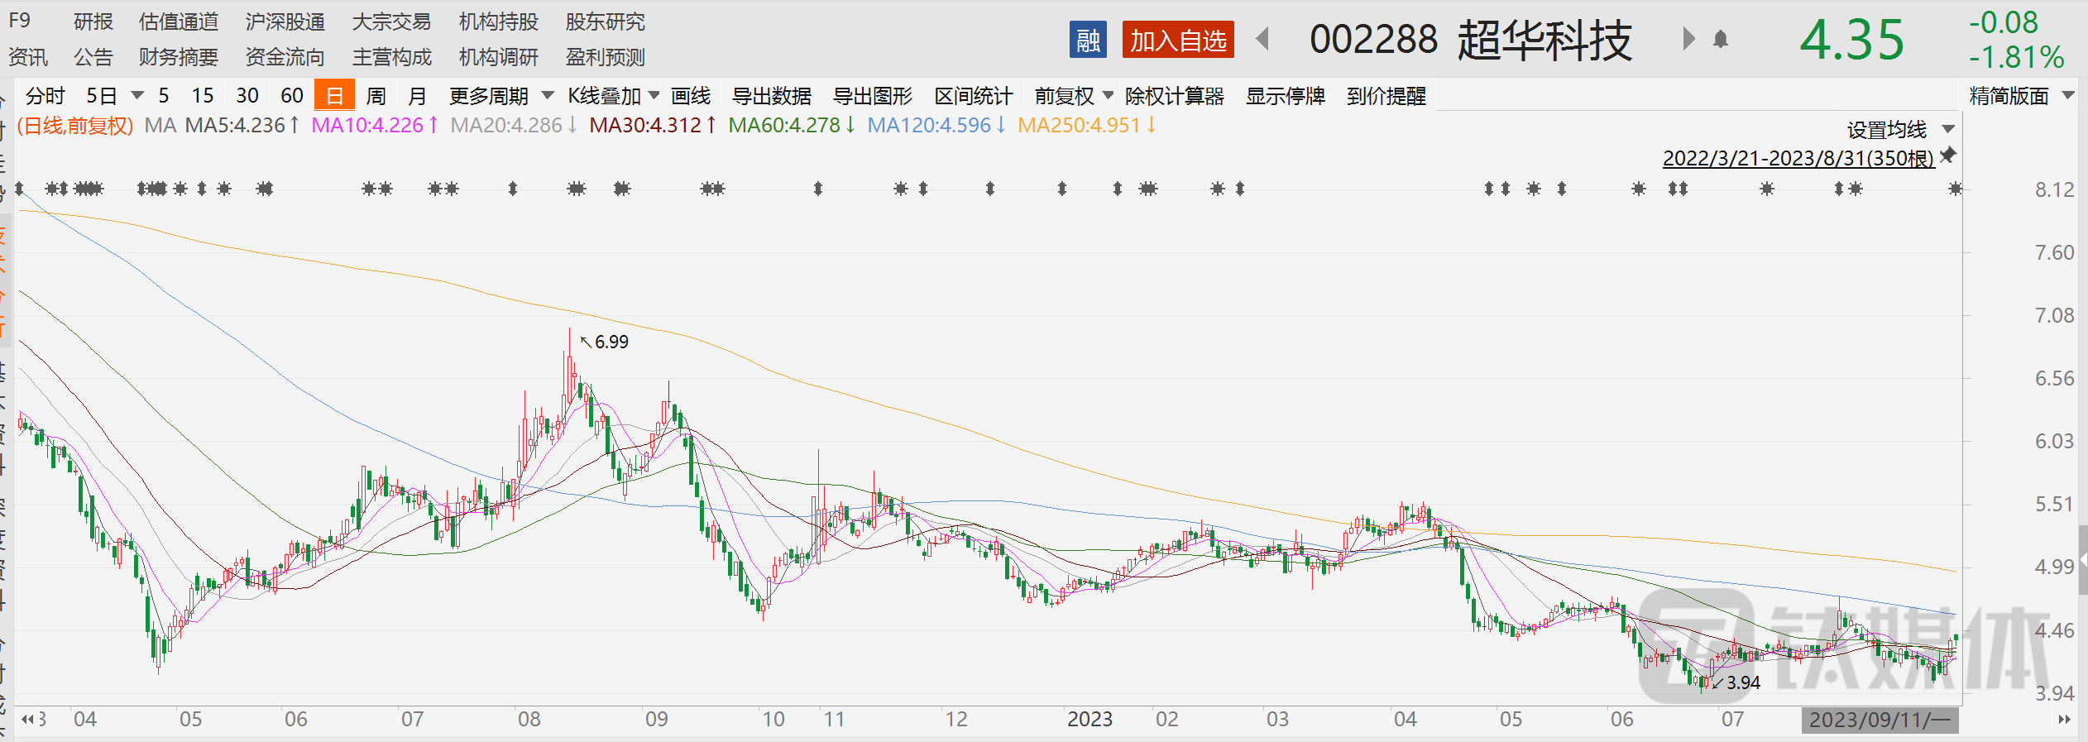Click the 导出数据 export data button

tap(771, 96)
